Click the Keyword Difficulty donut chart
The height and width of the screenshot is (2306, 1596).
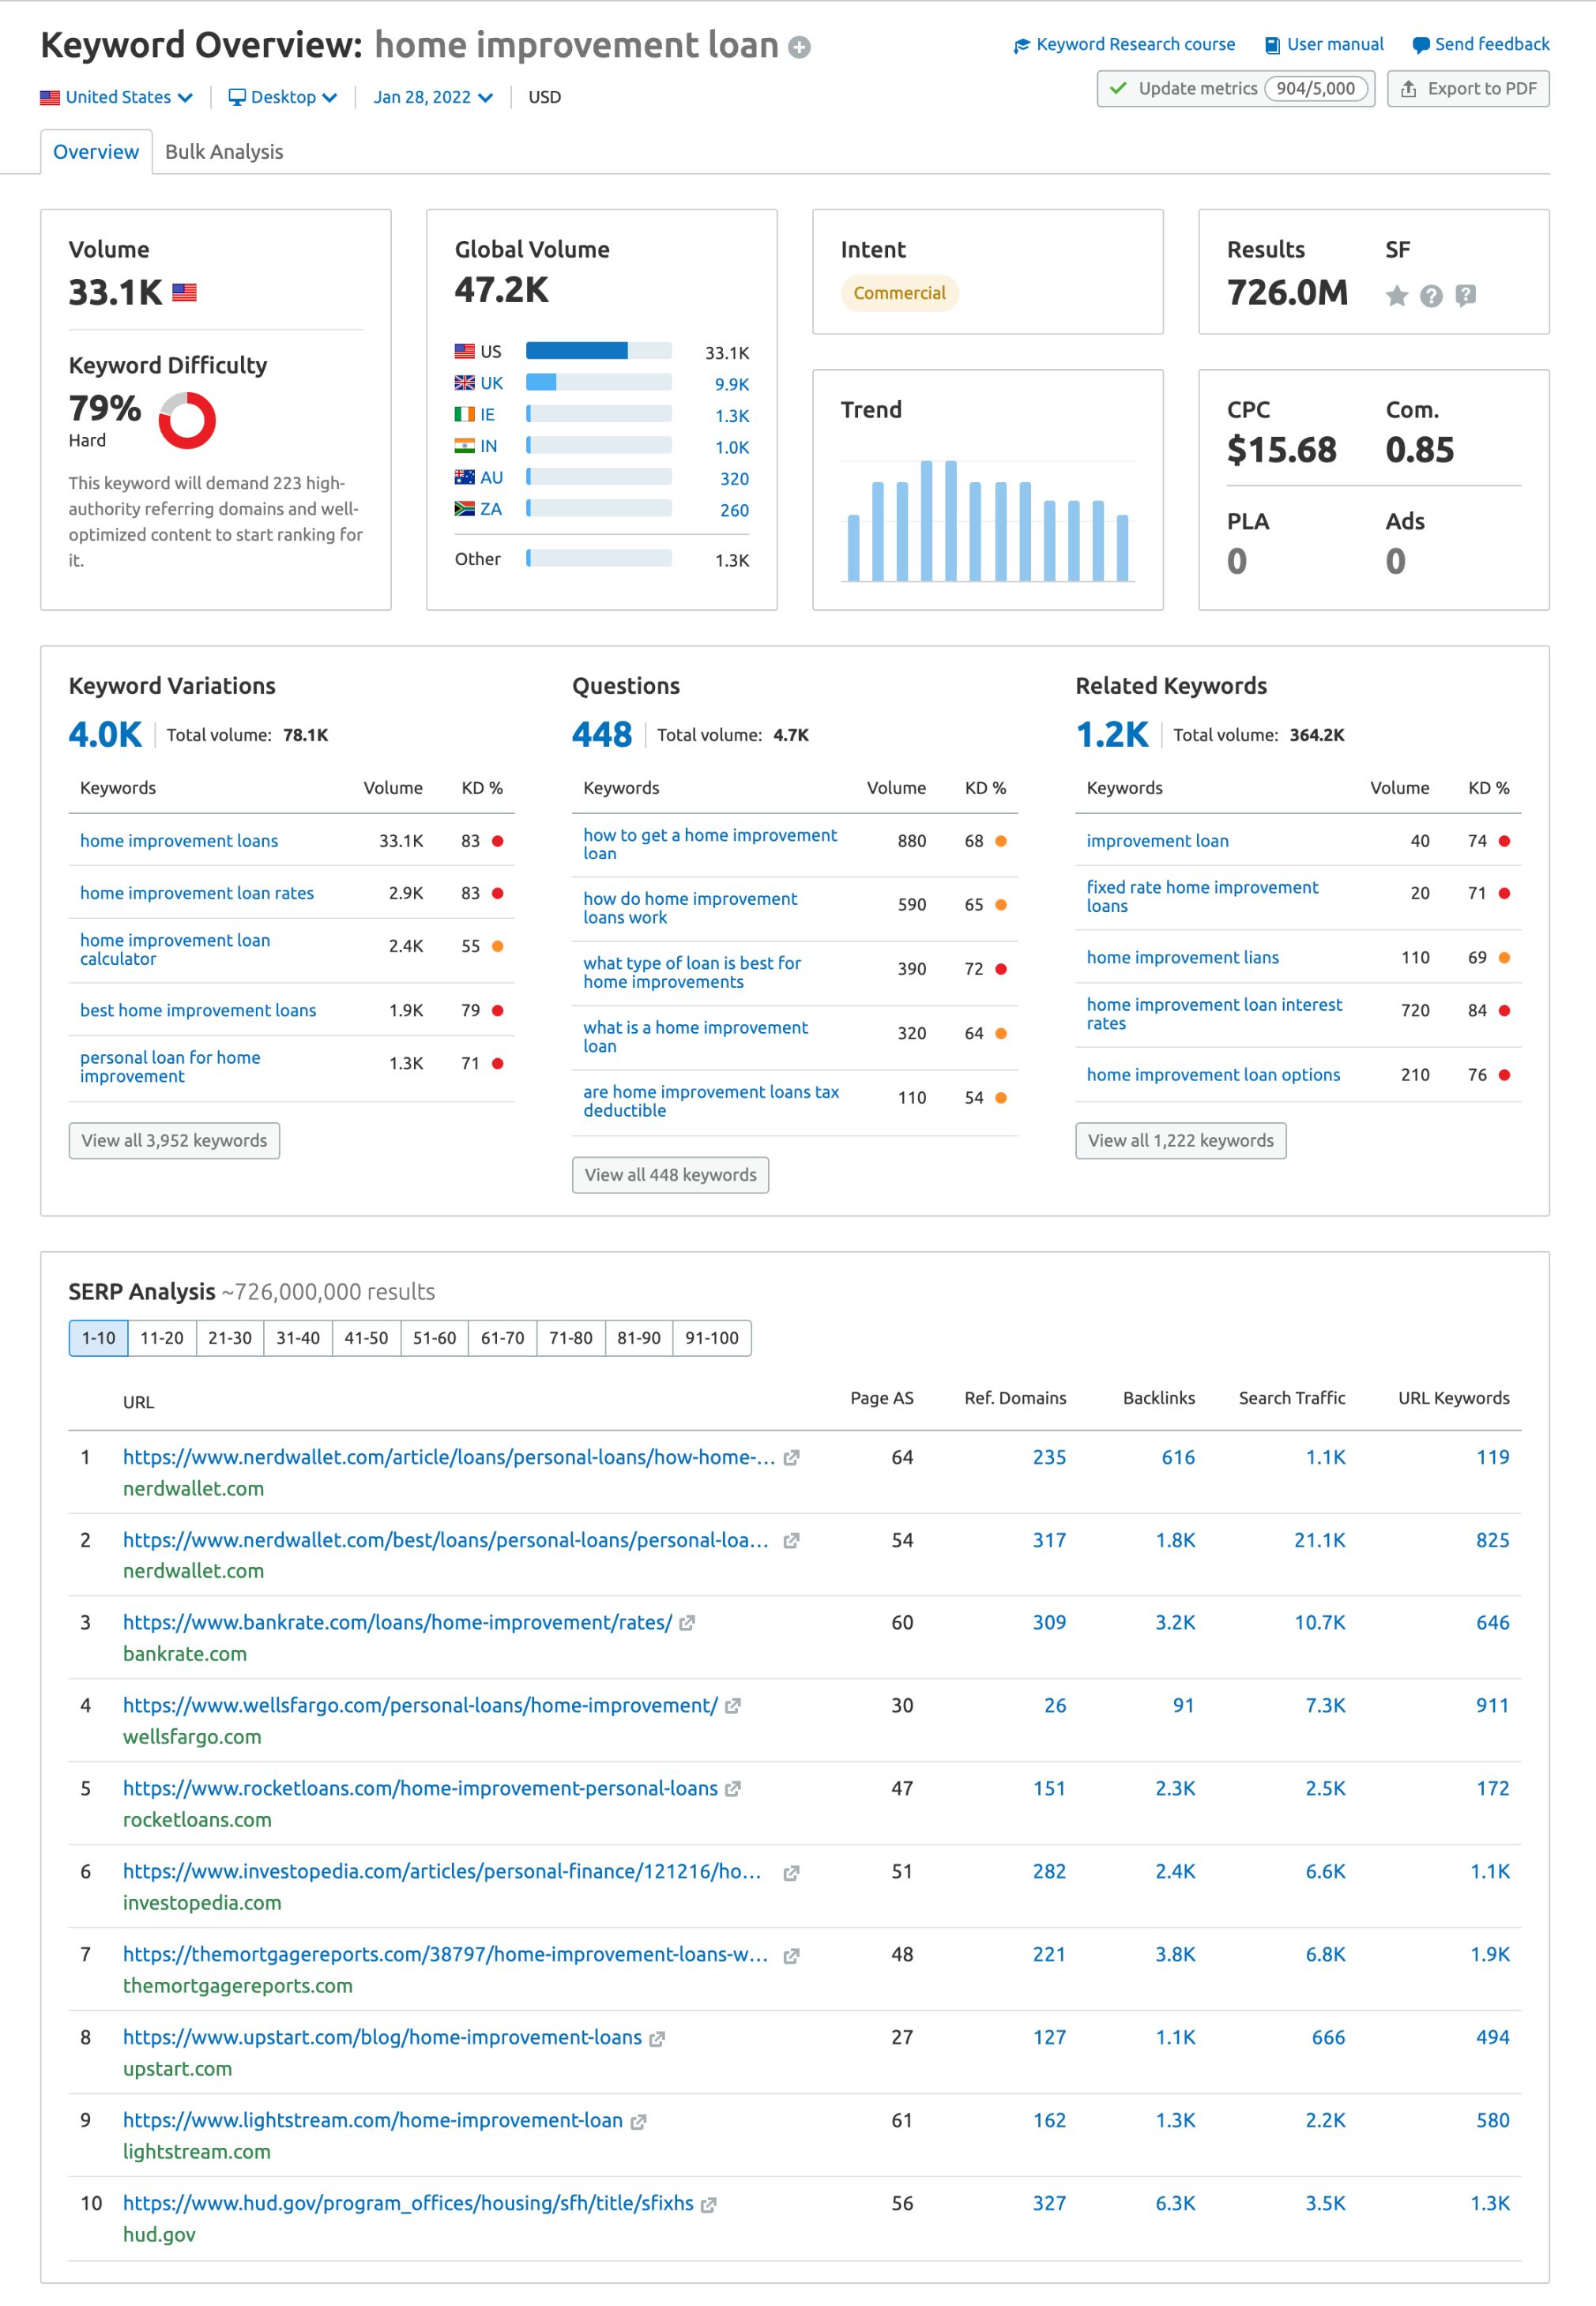pos(187,420)
